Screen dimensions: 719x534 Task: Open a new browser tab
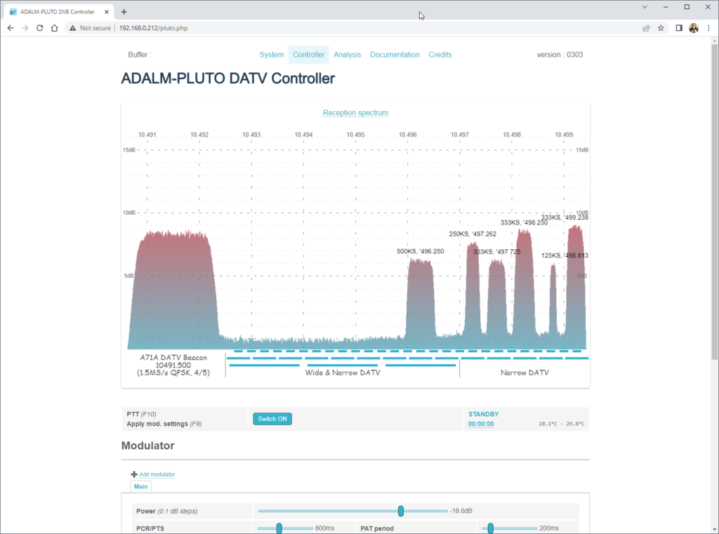[124, 12]
